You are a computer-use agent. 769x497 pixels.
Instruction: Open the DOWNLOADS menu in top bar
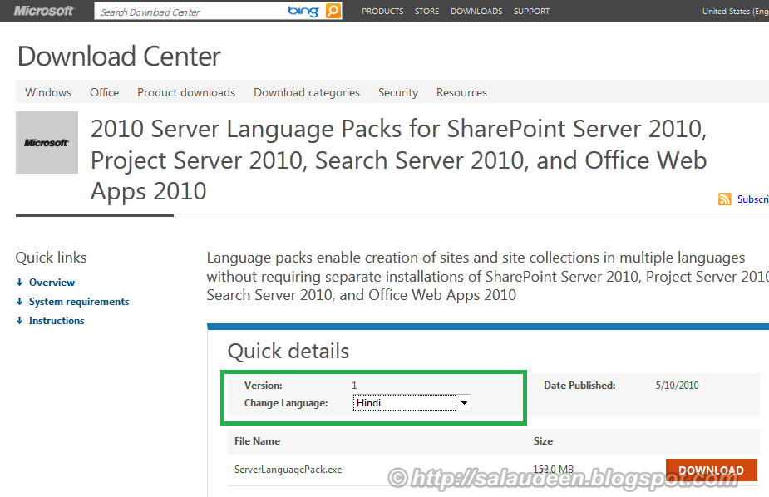click(476, 11)
